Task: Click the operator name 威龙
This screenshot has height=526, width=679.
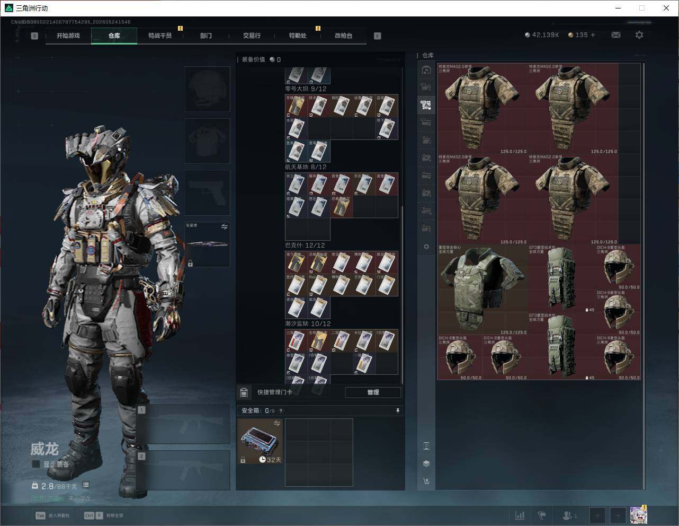Action: pos(44,449)
